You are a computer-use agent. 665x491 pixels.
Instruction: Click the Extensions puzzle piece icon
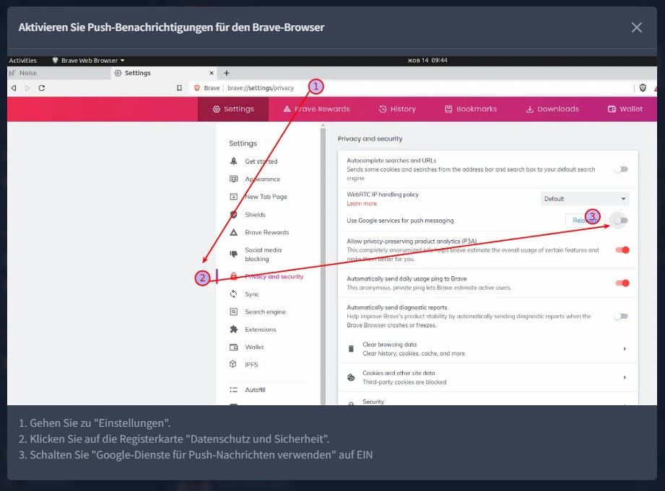(234, 329)
